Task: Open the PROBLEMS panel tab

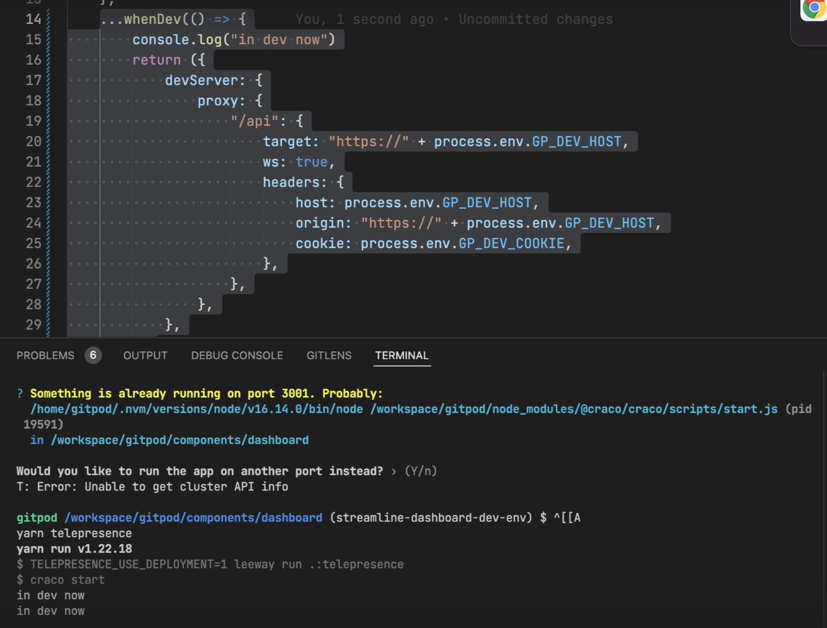Action: pos(45,355)
